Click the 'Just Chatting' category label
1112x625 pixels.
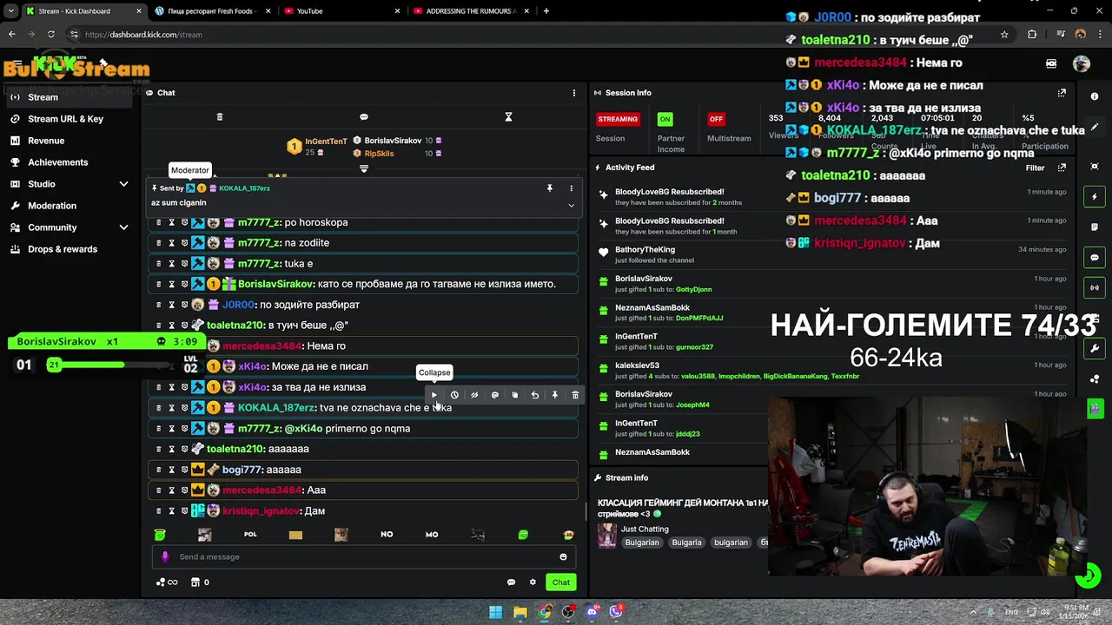(x=645, y=529)
